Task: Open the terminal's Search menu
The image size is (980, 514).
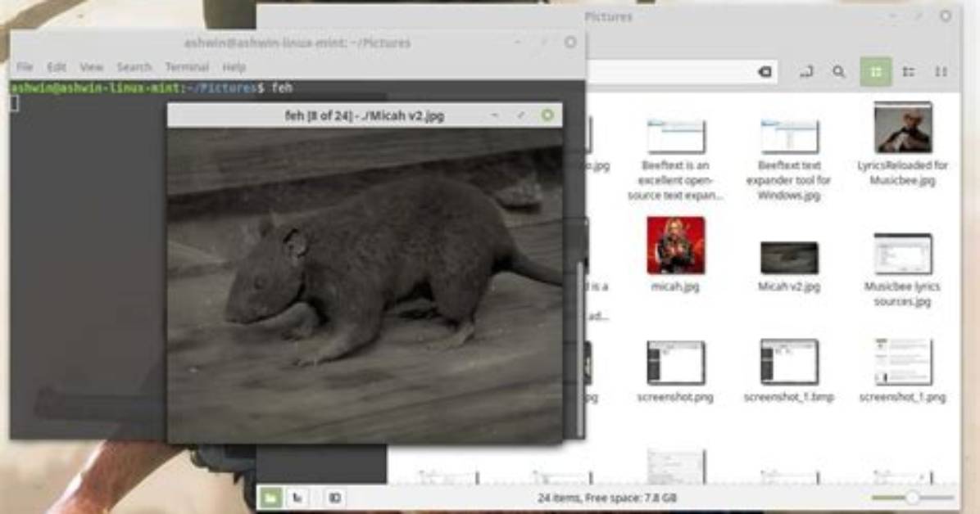Action: pos(134,67)
